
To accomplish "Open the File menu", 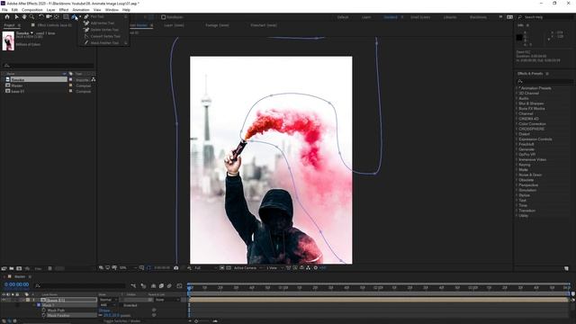I will tap(4, 10).
